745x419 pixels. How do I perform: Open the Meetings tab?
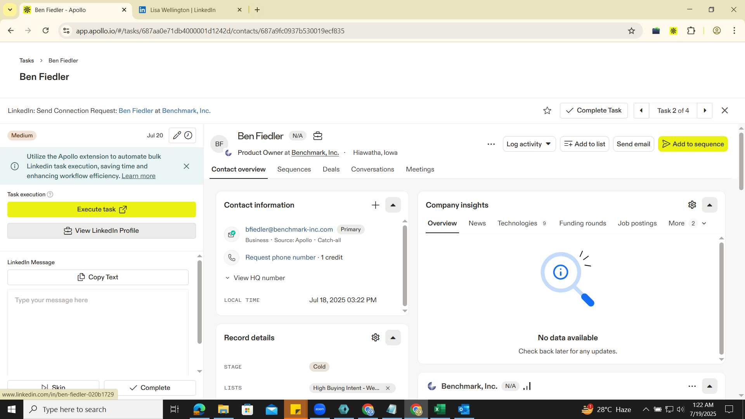(x=420, y=170)
